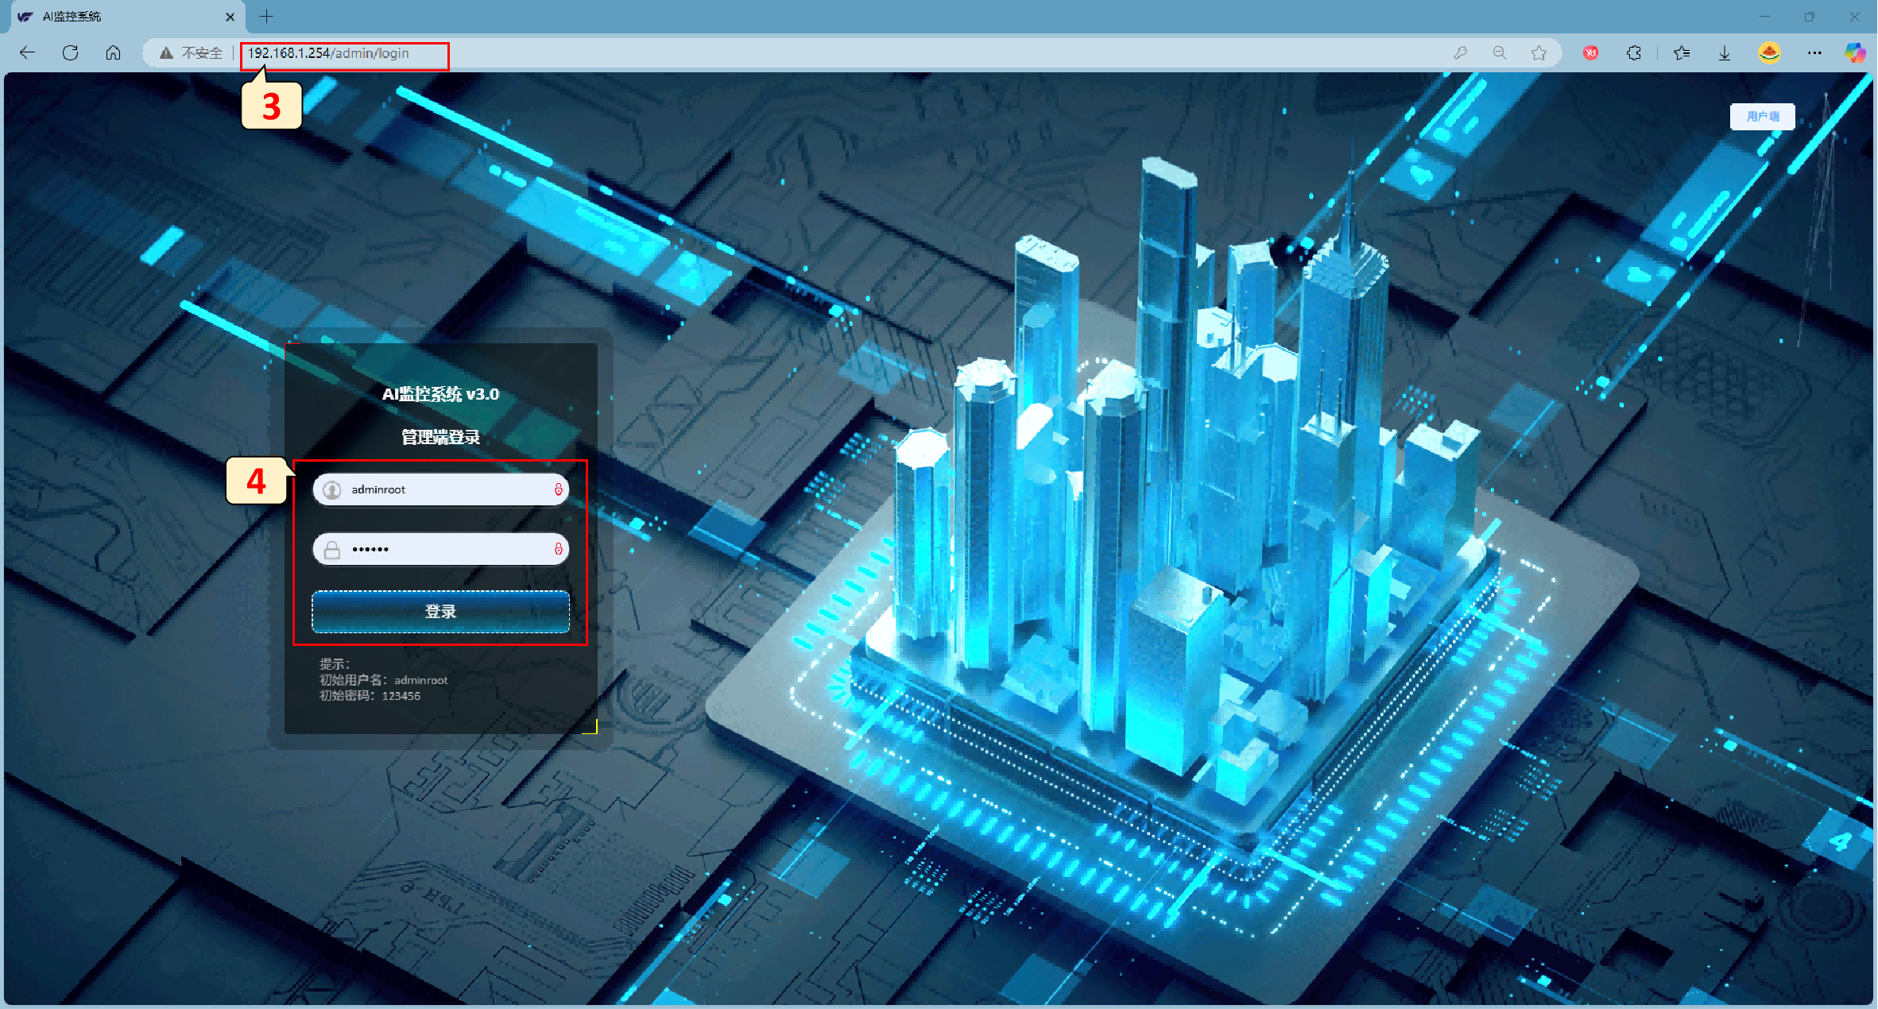Click the 不安全 security warning indicator

pos(191,53)
